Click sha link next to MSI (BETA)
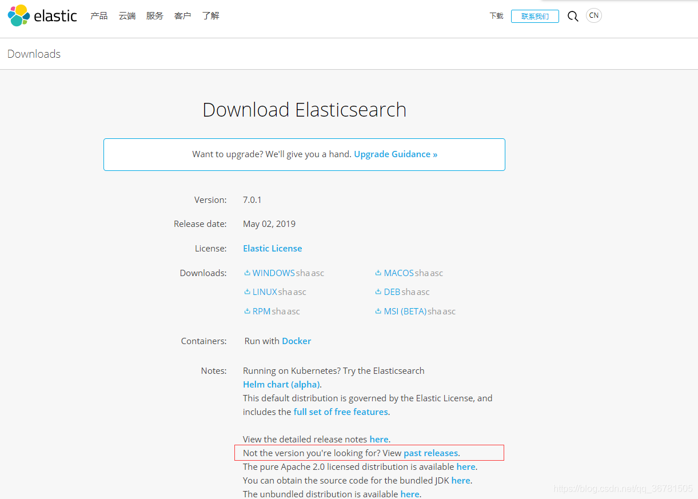 (x=434, y=312)
